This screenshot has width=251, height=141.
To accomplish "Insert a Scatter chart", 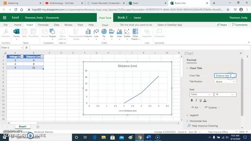I will point(127,34).
